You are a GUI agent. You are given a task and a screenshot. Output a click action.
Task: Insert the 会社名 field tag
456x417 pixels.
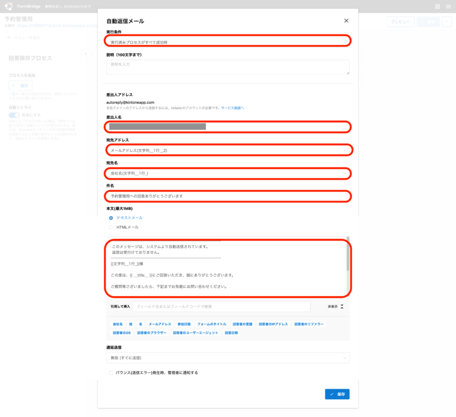click(118, 324)
